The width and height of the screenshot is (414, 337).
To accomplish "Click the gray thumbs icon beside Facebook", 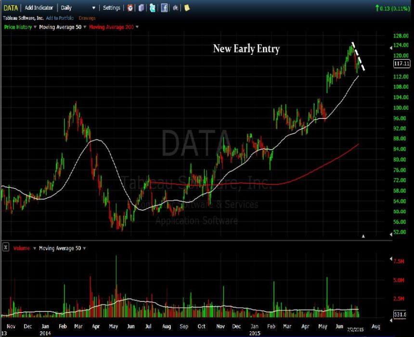I will point(175,8).
